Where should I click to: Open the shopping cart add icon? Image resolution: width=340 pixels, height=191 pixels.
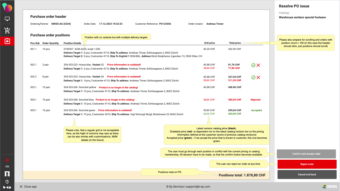point(7,31)
